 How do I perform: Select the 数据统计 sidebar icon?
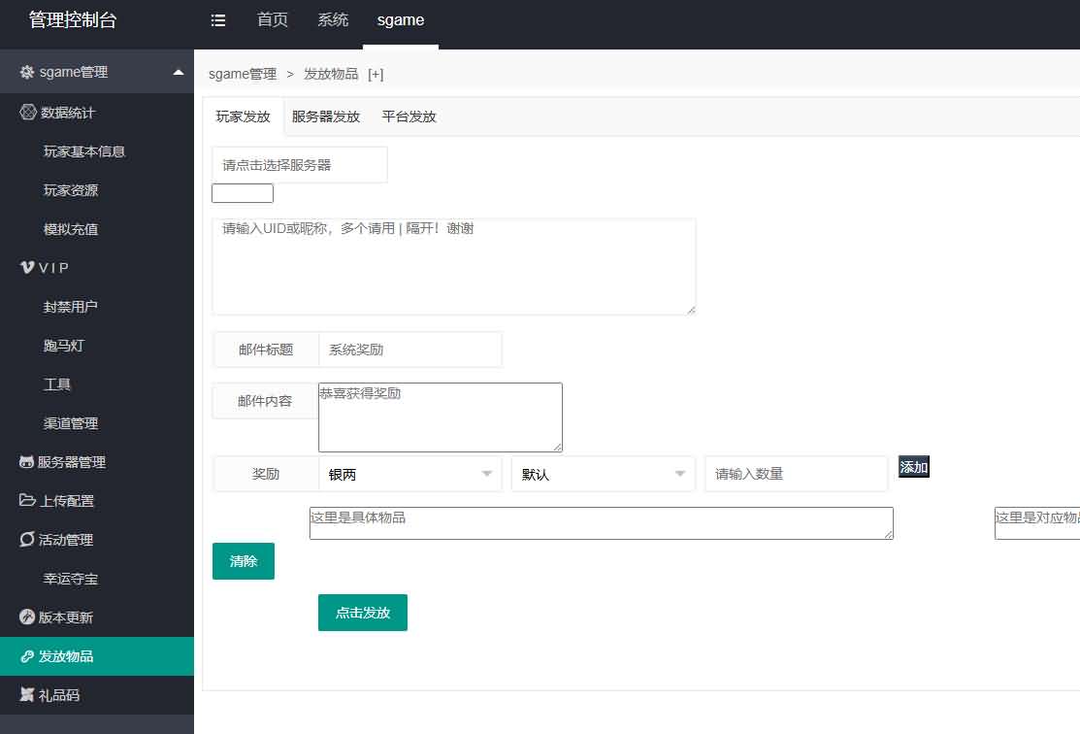coord(27,112)
